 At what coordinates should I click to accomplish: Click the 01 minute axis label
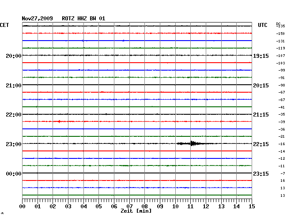click(x=38, y=207)
